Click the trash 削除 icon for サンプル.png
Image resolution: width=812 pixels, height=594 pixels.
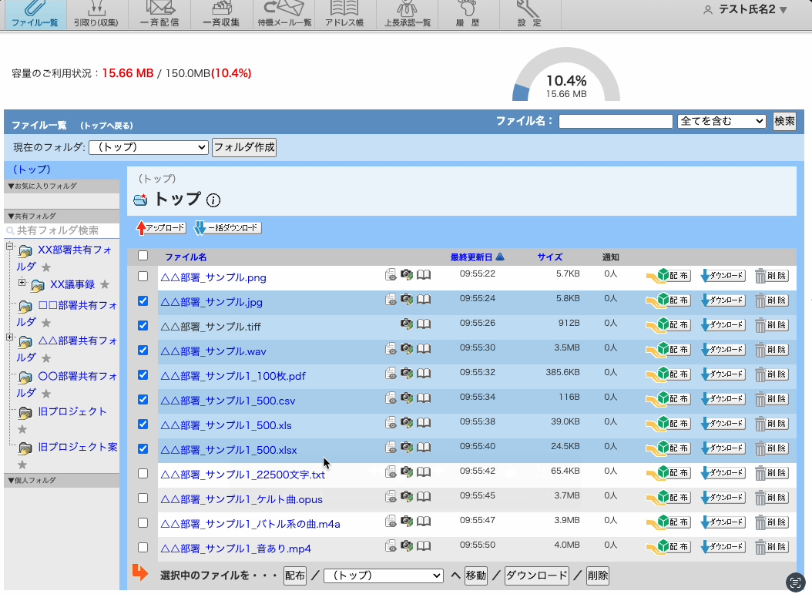(x=771, y=276)
